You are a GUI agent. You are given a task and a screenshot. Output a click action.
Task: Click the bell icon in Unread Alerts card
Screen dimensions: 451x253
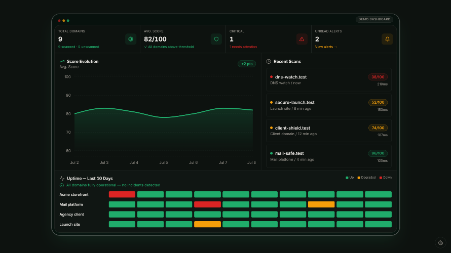[x=387, y=39]
